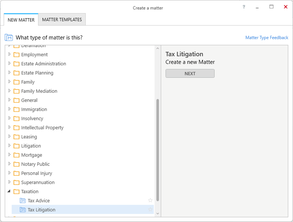Switch to the Matter Templates tab
Viewport: 293px width, 222px height.
62,19
